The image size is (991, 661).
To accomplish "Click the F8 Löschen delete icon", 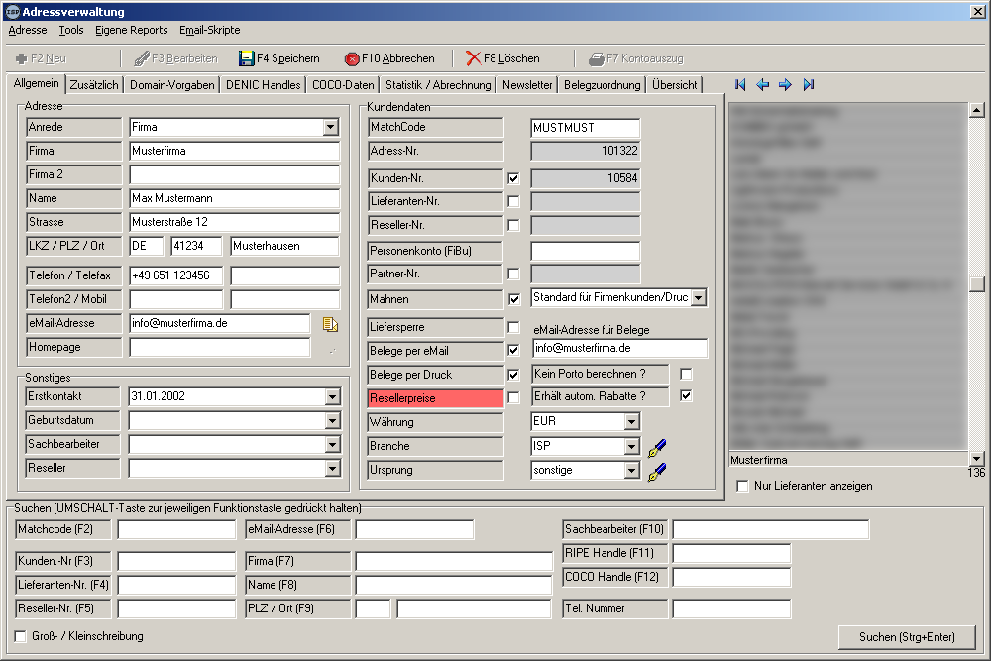I will (474, 58).
